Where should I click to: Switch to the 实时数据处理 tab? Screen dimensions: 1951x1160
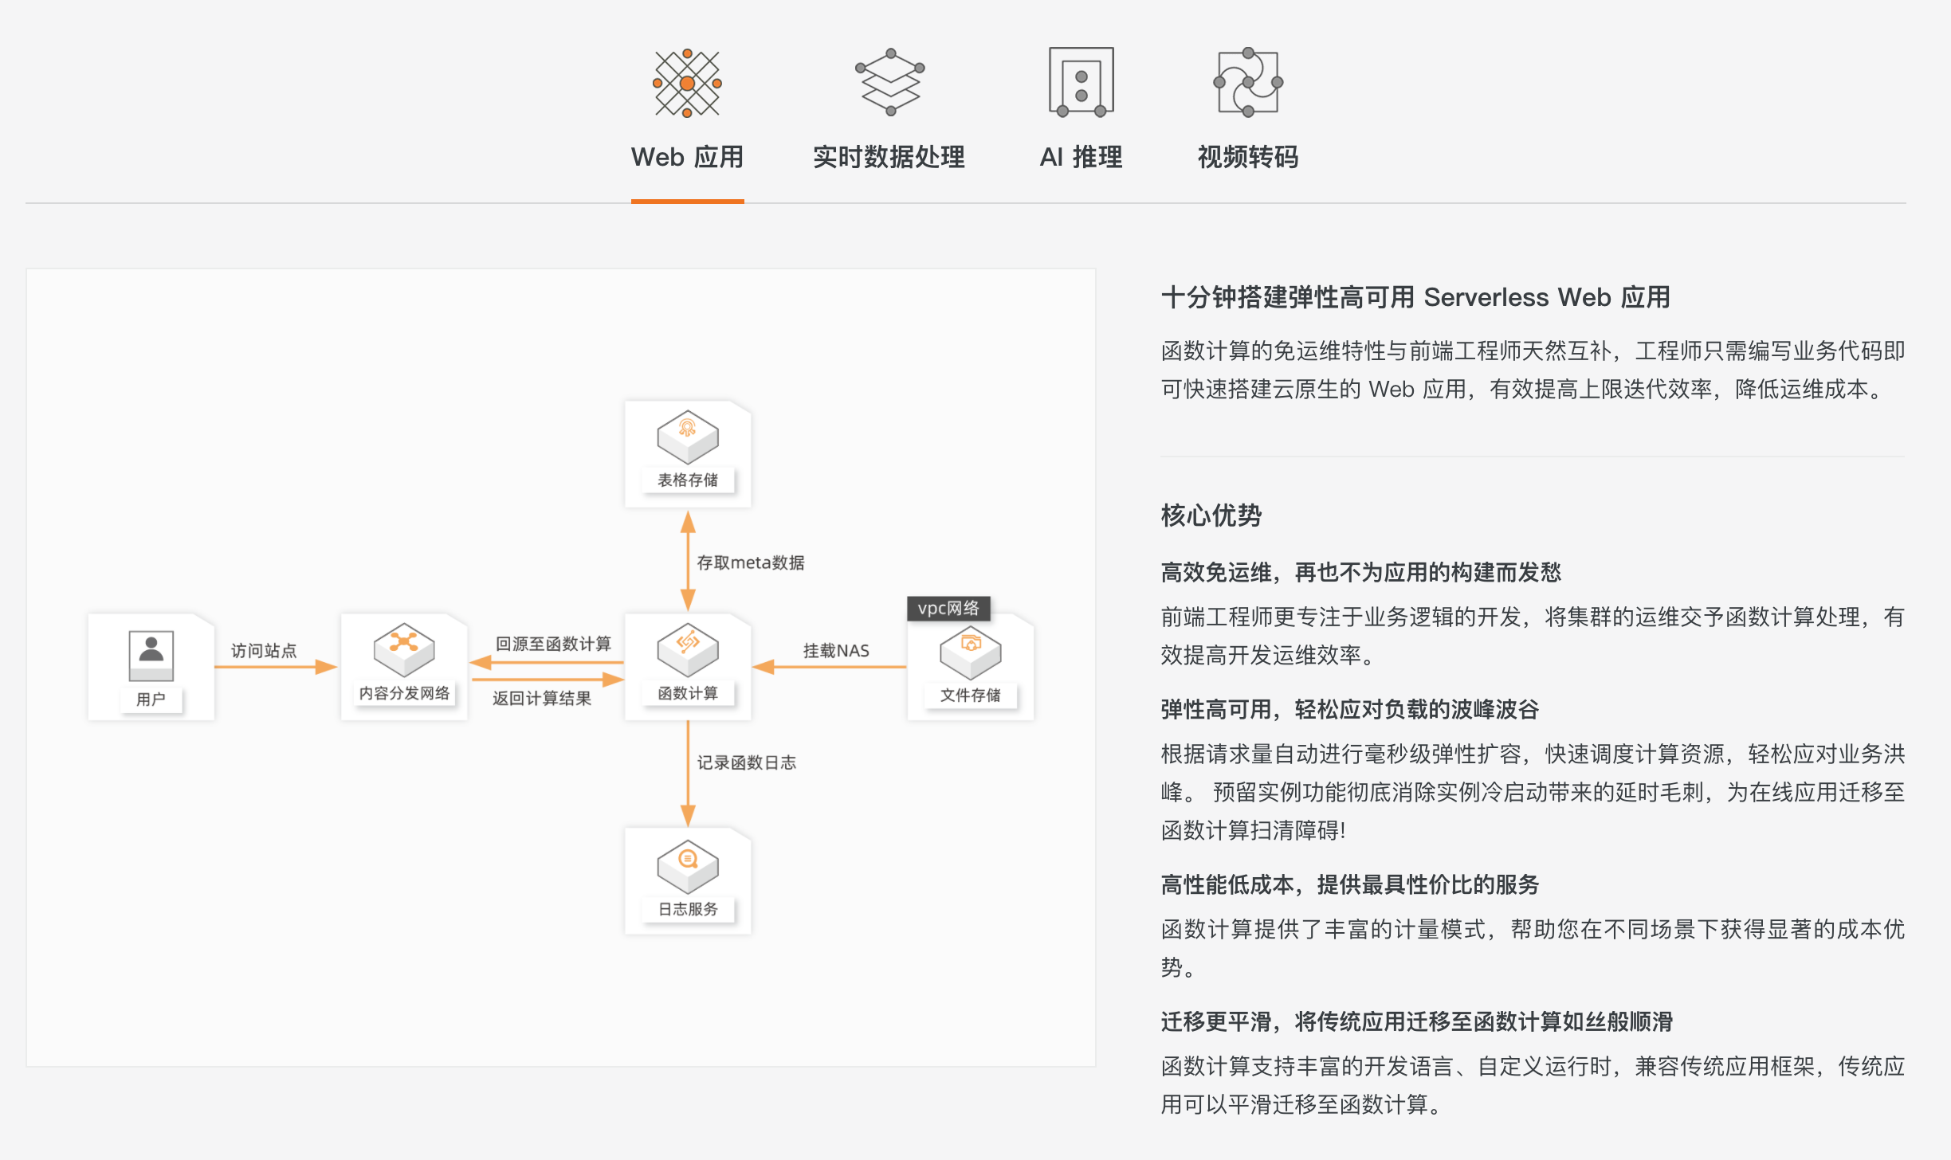tap(889, 157)
